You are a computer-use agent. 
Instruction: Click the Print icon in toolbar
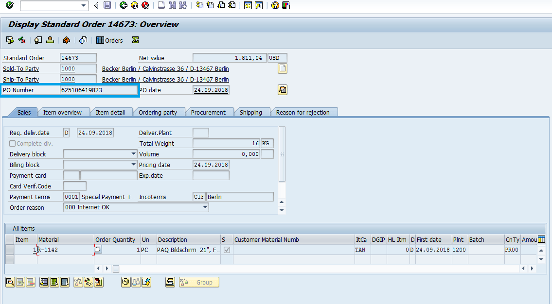pos(161,5)
